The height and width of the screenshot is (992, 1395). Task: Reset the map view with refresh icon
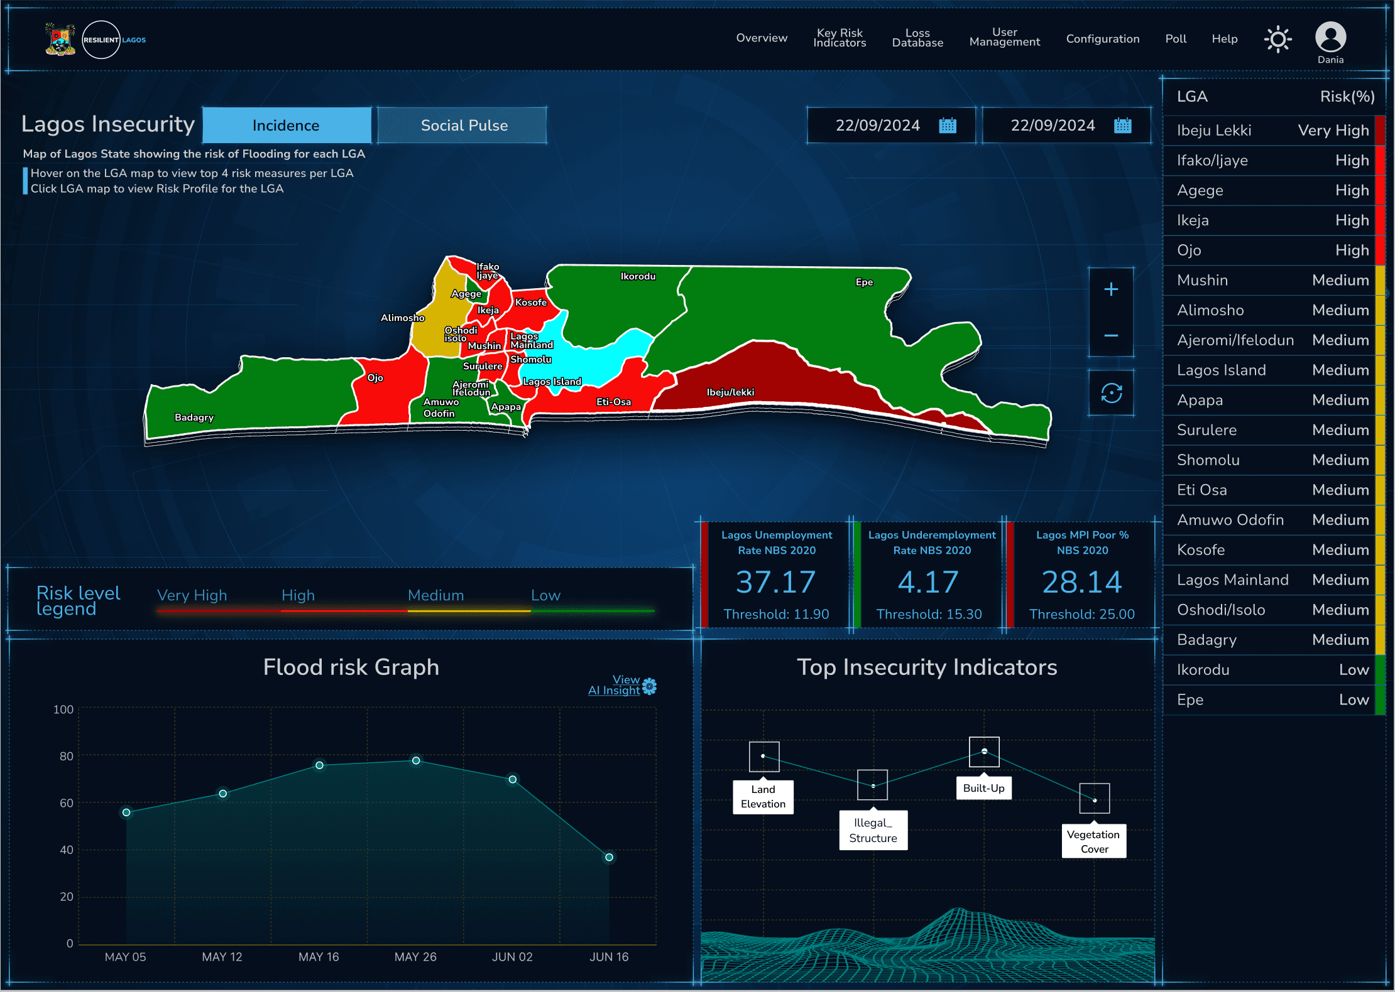pyautogui.click(x=1111, y=393)
